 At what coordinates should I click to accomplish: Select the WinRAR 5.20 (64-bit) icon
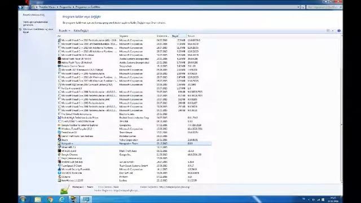pos(59,162)
